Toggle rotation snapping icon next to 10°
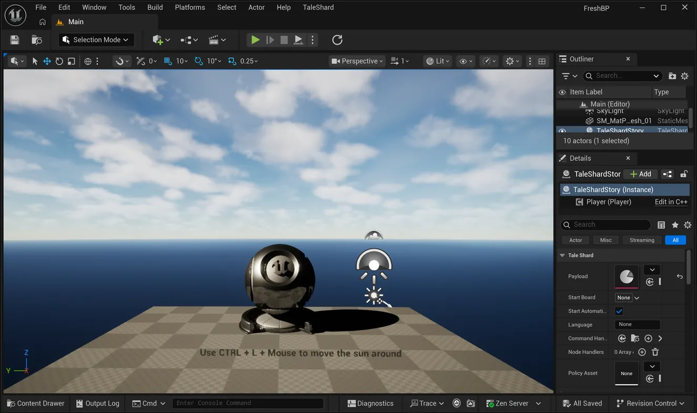Image resolution: width=697 pixels, height=413 pixels. (x=199, y=61)
